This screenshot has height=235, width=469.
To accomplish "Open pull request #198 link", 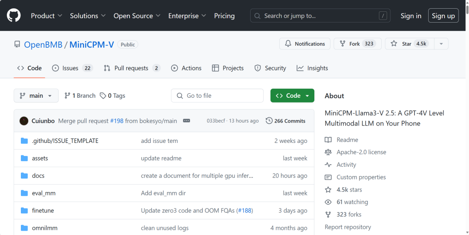I will tap(116, 121).
